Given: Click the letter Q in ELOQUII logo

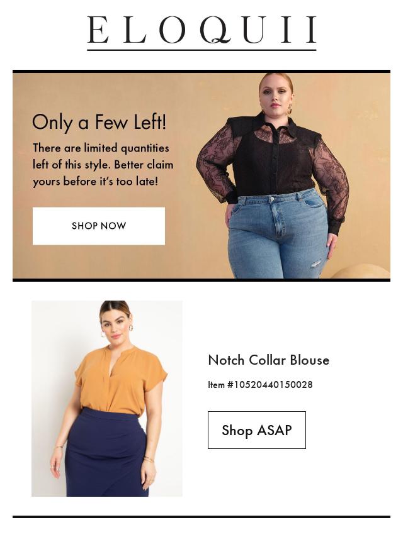Looking at the screenshot, I should [x=215, y=30].
